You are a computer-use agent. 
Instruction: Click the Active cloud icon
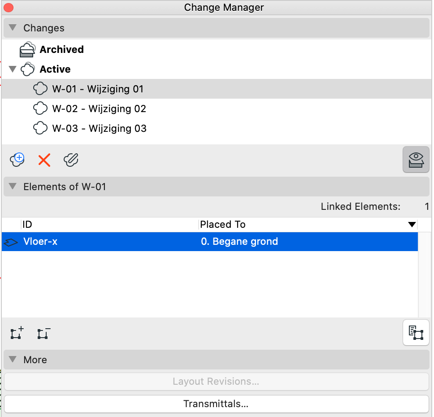tap(28, 69)
